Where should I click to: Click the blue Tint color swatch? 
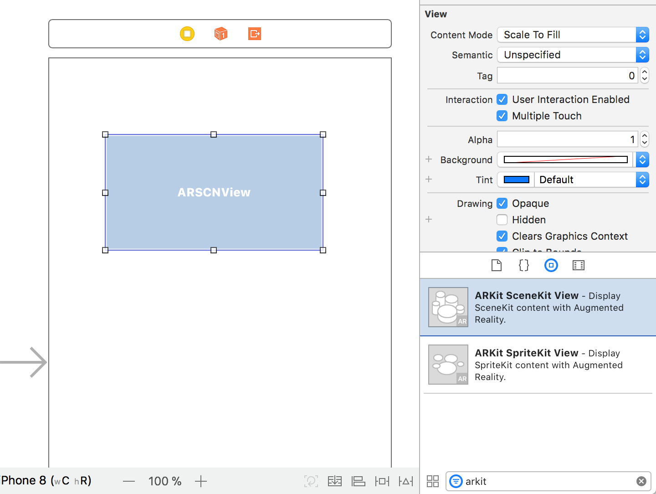[516, 180]
